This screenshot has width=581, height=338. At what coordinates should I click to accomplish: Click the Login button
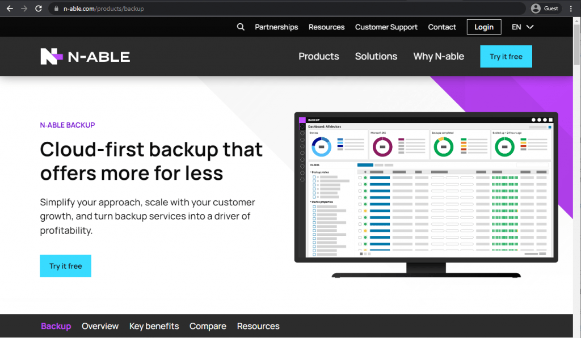484,27
